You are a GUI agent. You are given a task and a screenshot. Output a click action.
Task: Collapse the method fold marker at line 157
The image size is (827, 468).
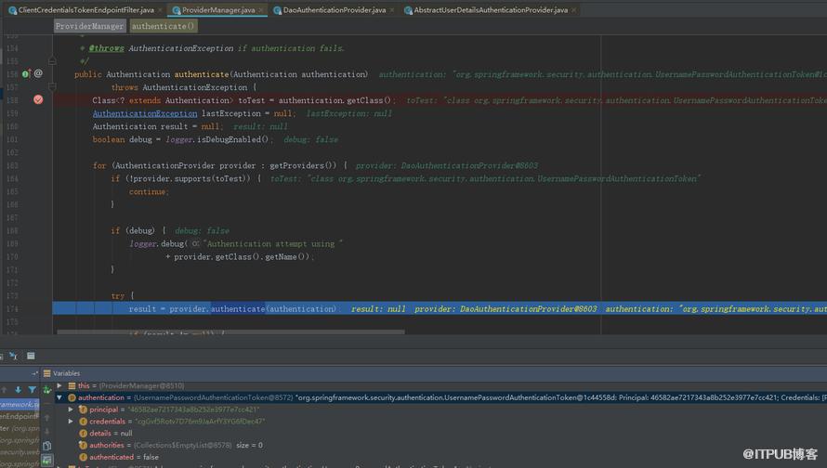52,87
